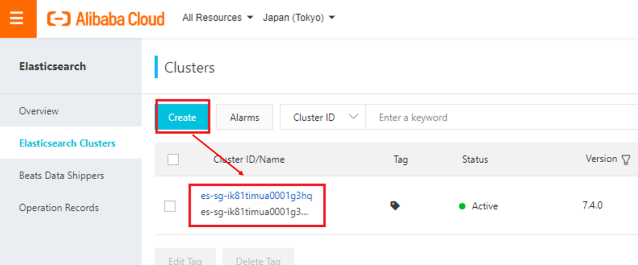Check the es-sg-ik81timua0001g3hq row checkbox

coord(170,206)
